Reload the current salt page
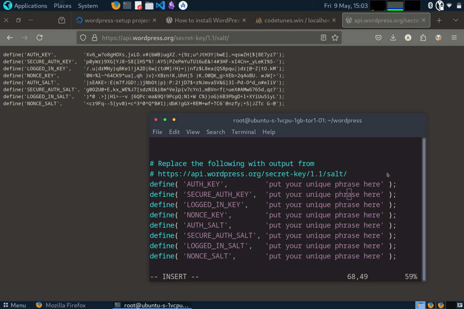 pyautogui.click(x=39, y=38)
